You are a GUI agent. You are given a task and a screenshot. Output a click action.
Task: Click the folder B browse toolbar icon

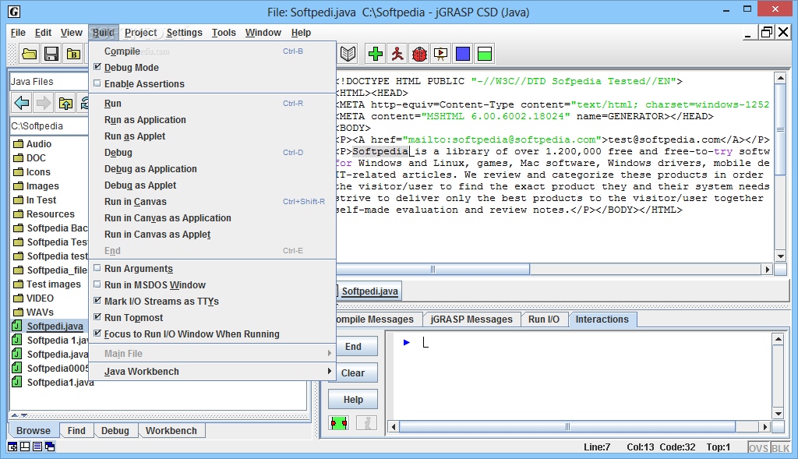pos(73,54)
